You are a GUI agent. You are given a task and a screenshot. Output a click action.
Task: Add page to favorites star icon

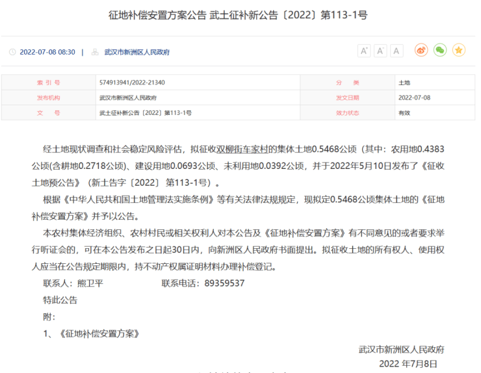pyautogui.click(x=459, y=50)
